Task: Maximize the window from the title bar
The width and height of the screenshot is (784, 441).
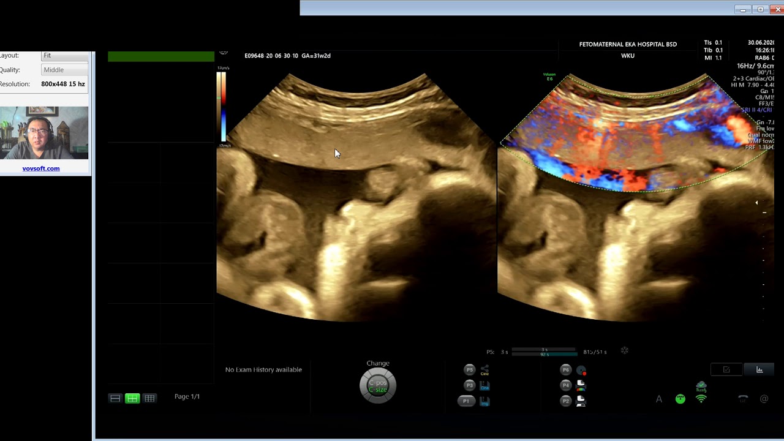Action: coord(761,9)
